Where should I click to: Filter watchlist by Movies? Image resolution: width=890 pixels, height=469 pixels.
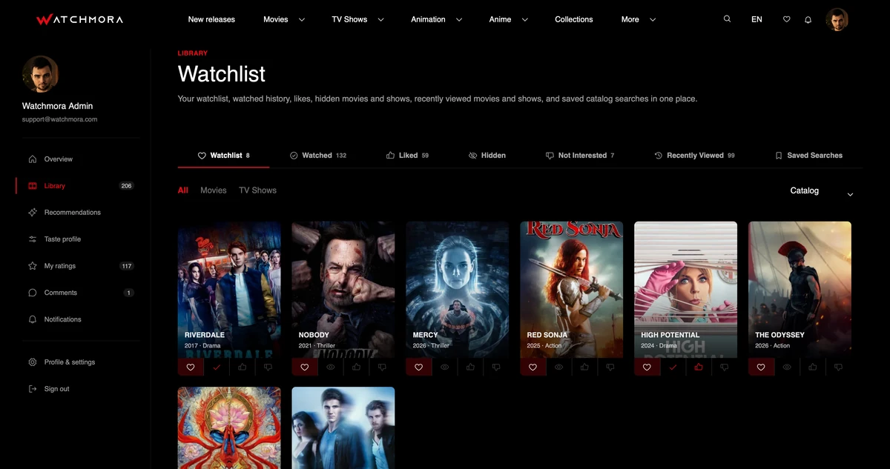pos(214,190)
